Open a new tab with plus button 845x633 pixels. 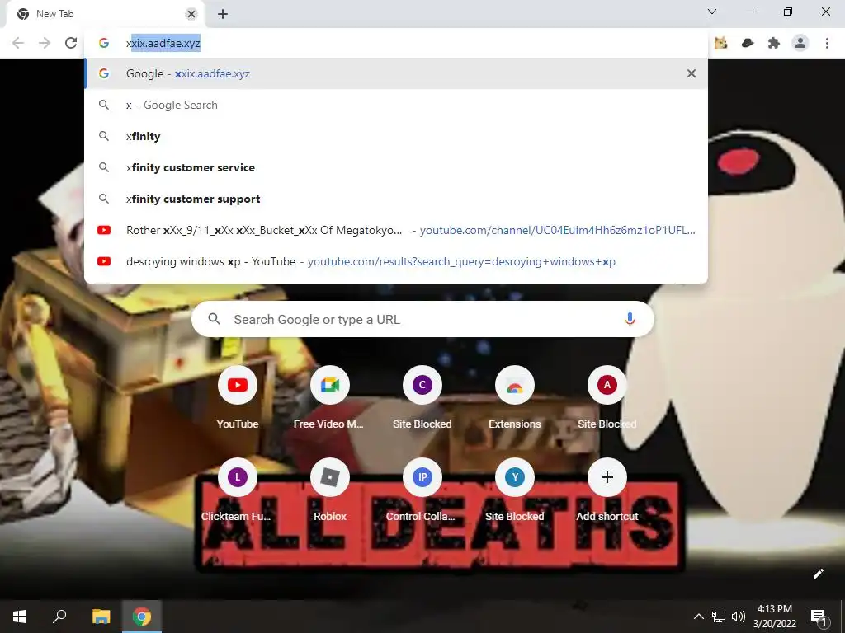click(223, 14)
